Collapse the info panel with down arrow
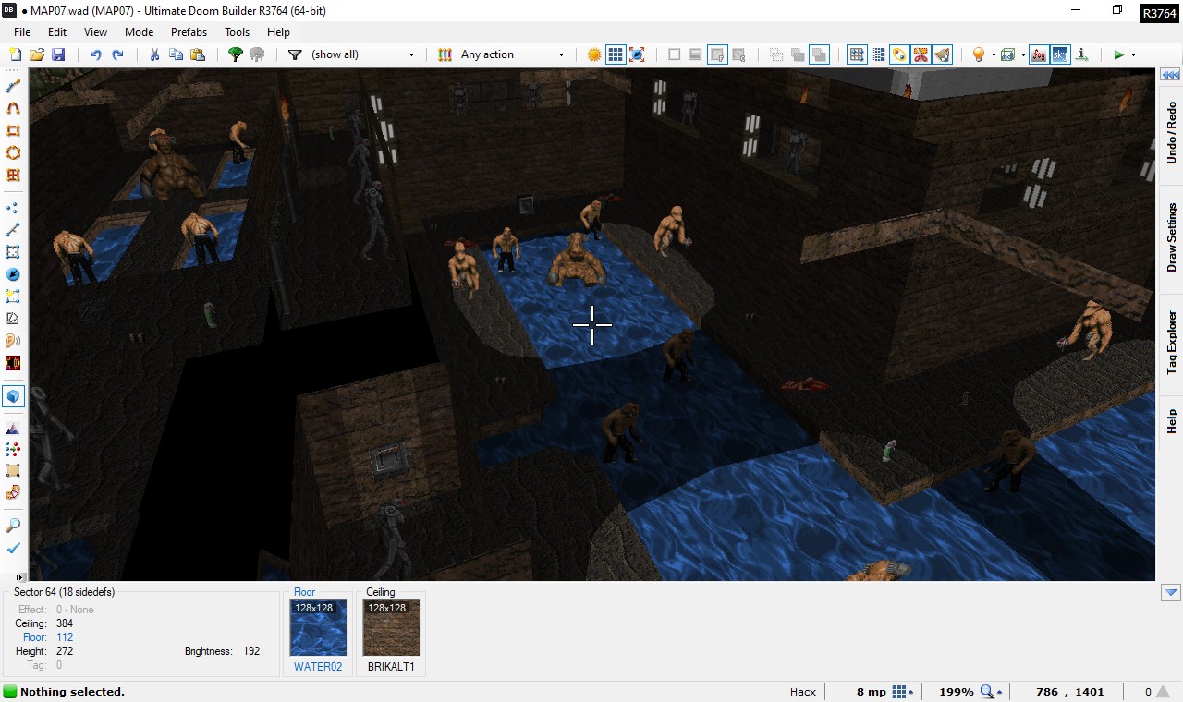The height and width of the screenshot is (702, 1183). coord(1171,592)
